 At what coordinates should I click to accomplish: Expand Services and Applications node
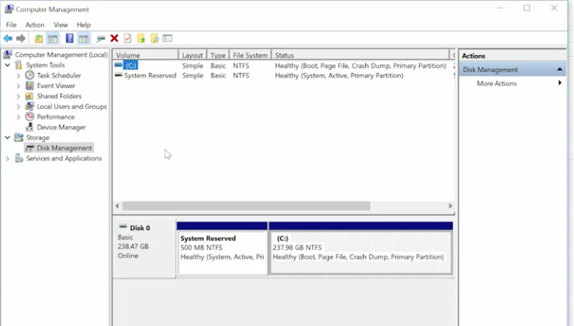pyautogui.click(x=7, y=159)
